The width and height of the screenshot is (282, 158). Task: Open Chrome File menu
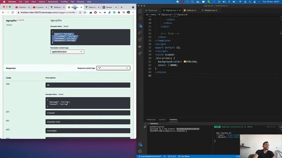(20, 2)
